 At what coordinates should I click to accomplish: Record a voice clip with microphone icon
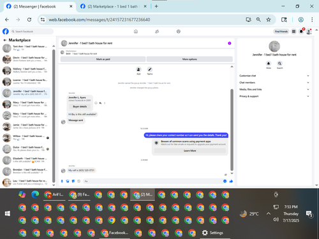tap(62, 181)
